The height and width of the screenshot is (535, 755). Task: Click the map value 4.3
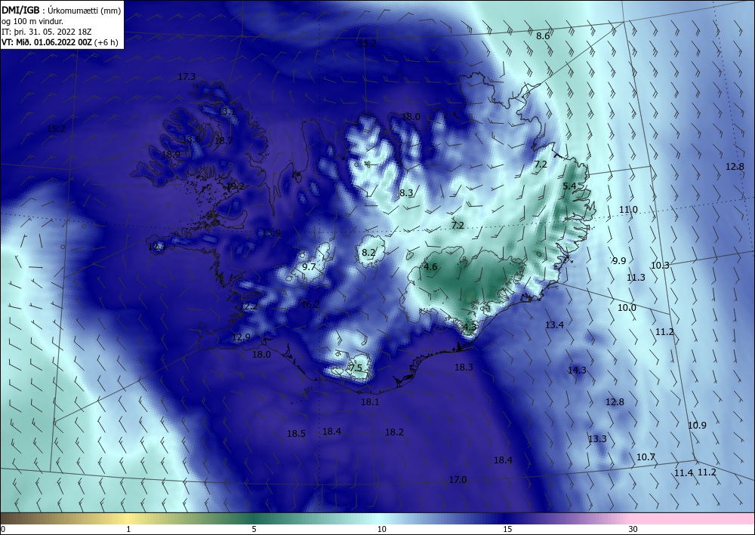point(470,327)
